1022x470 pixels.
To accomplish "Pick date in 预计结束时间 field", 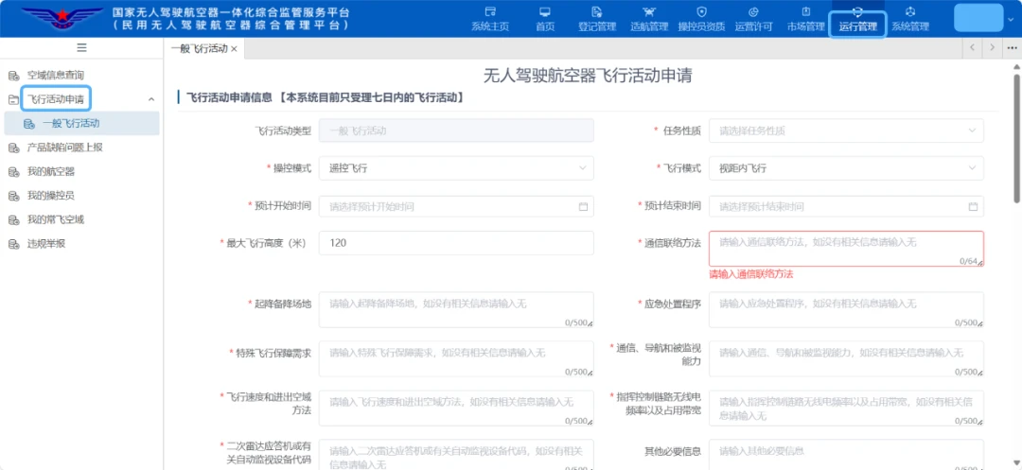I will (x=846, y=206).
